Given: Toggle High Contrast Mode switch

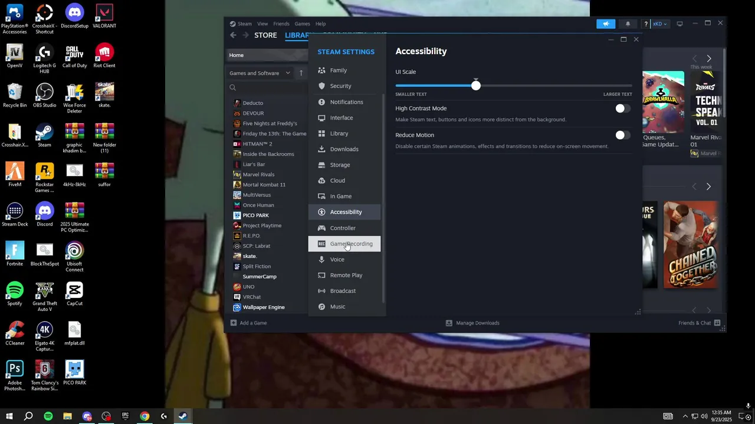Looking at the screenshot, I should [x=623, y=108].
